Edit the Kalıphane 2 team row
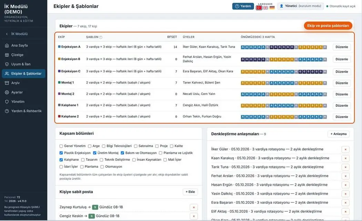362x221 pixels. click(x=342, y=117)
